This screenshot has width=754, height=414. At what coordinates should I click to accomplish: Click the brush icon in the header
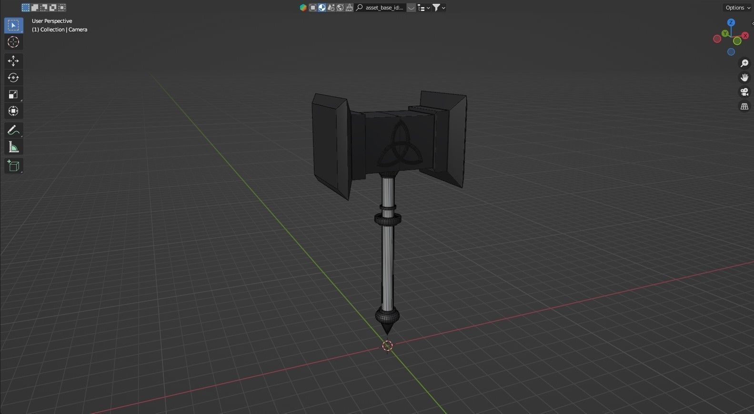coord(349,8)
